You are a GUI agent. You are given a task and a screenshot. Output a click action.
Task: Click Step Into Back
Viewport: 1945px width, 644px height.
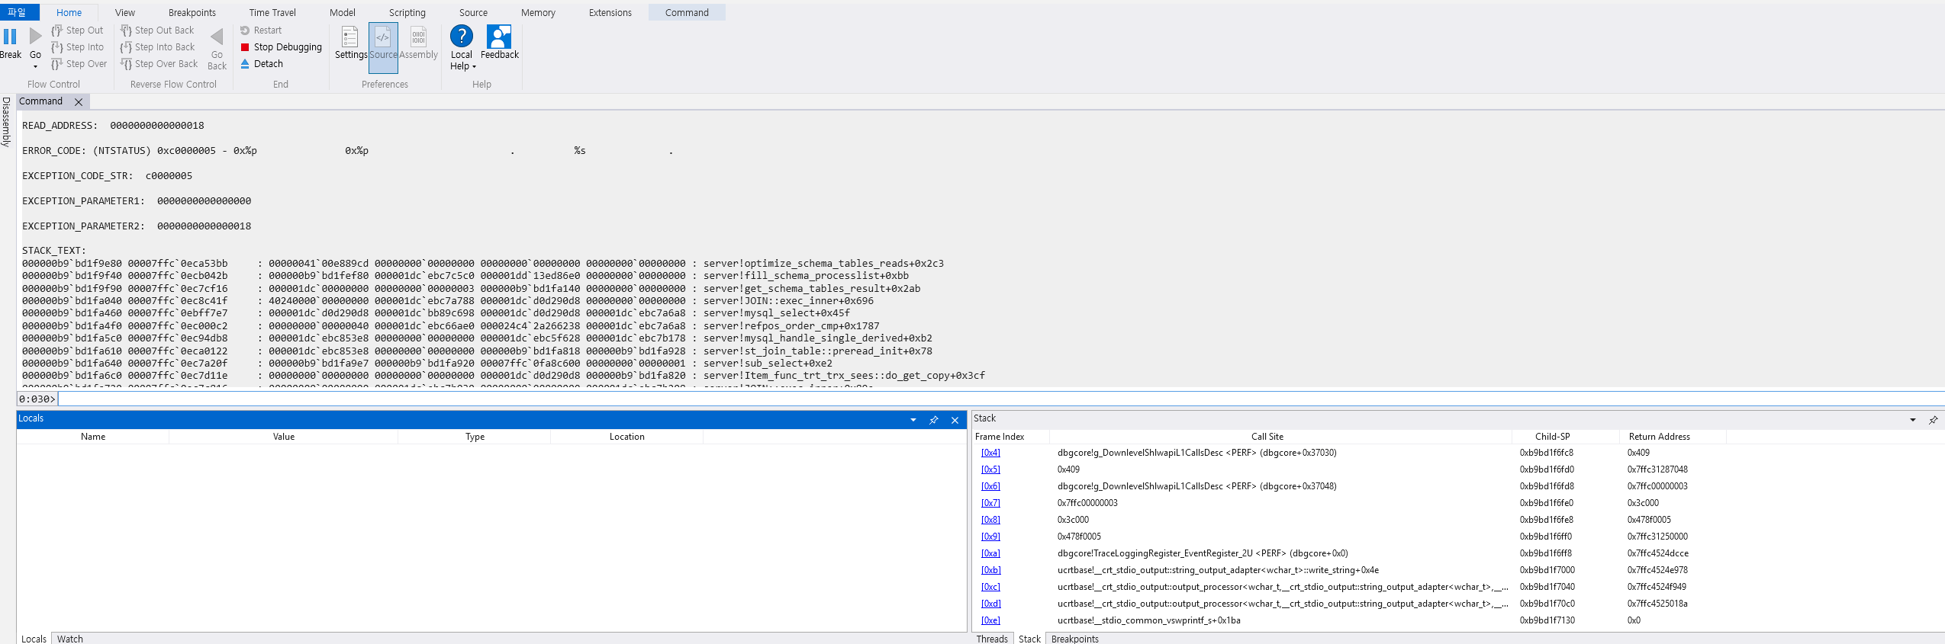[x=157, y=47]
